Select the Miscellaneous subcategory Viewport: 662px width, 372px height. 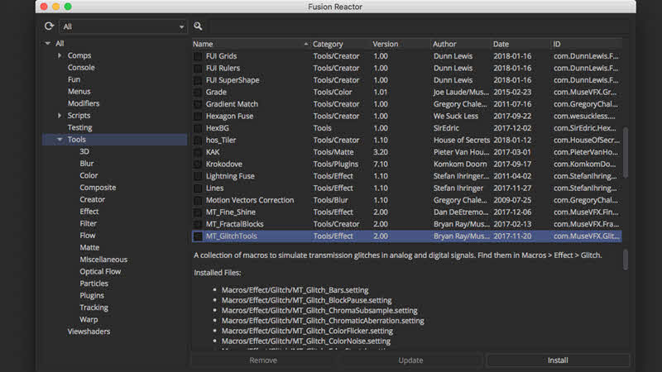click(103, 260)
